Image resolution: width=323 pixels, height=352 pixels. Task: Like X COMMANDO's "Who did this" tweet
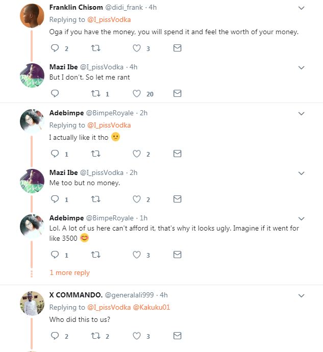click(137, 336)
